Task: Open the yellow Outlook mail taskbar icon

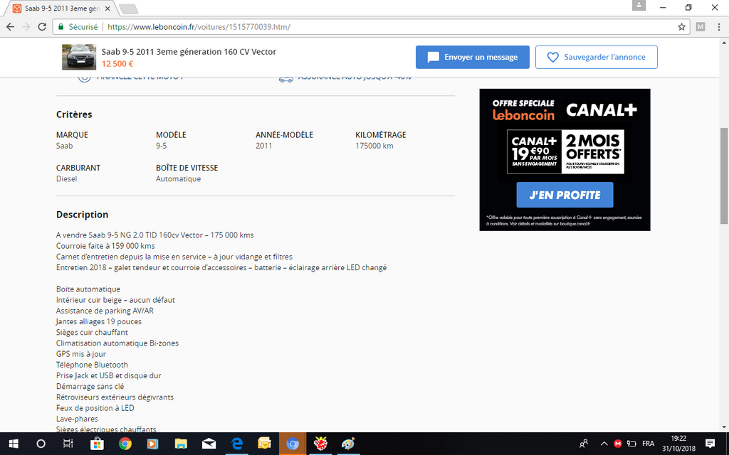Action: point(265,444)
